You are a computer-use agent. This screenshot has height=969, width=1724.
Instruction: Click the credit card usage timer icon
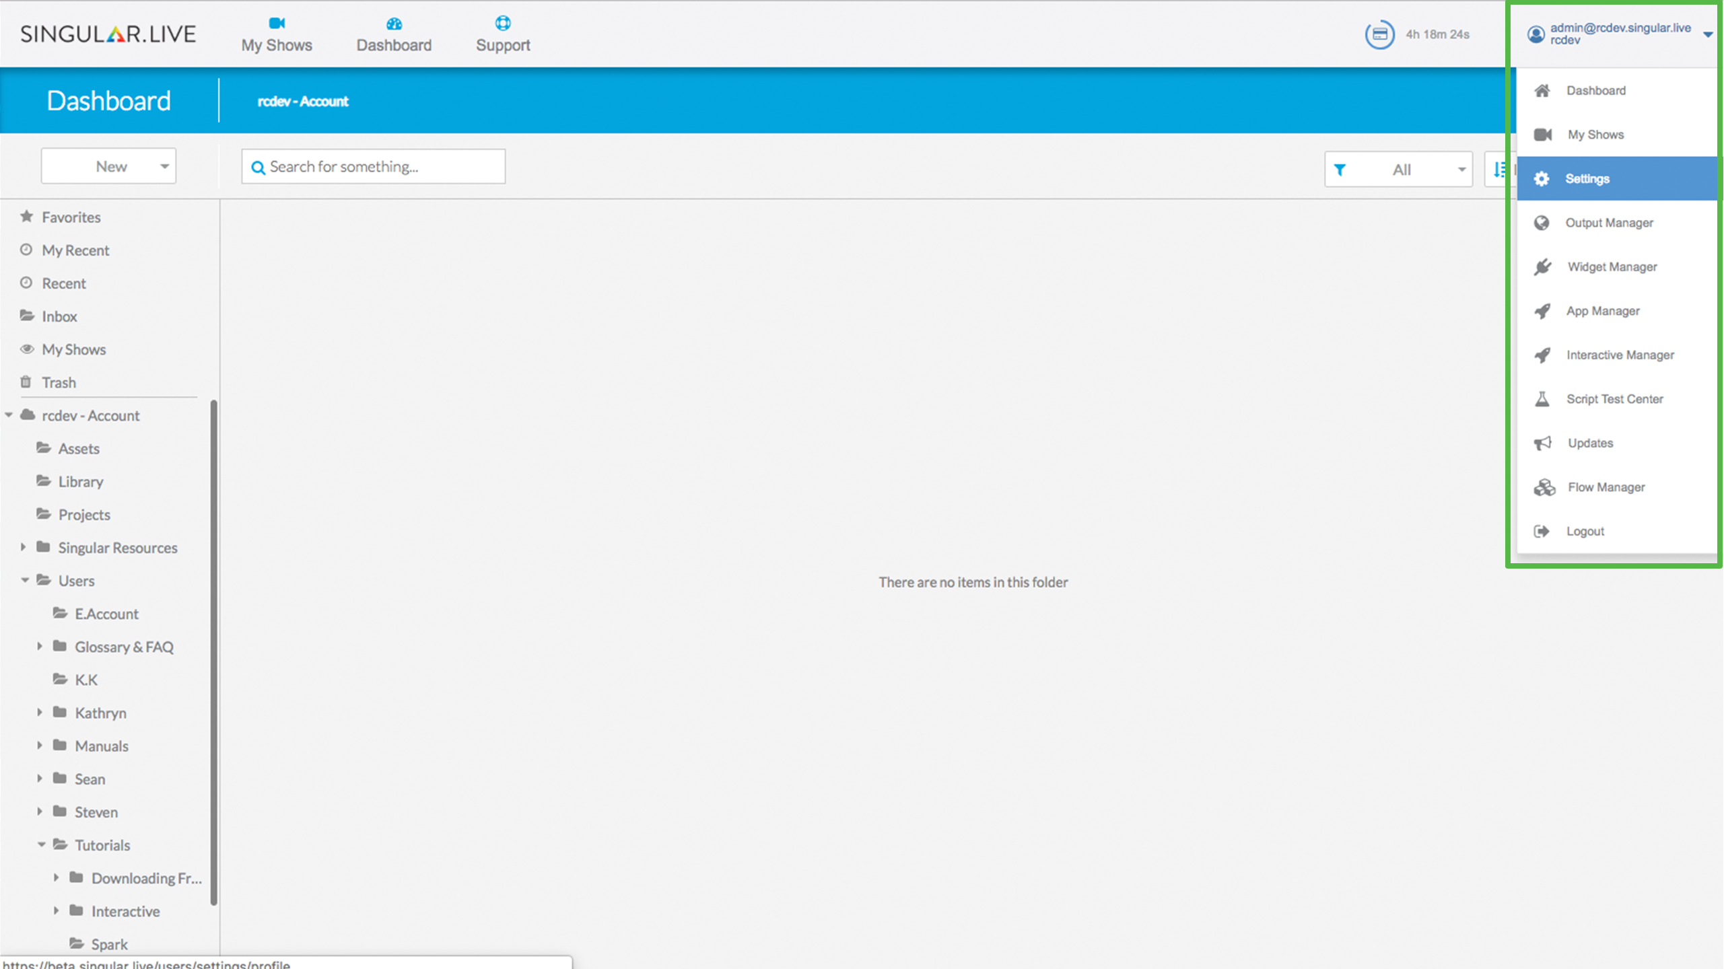(x=1379, y=34)
